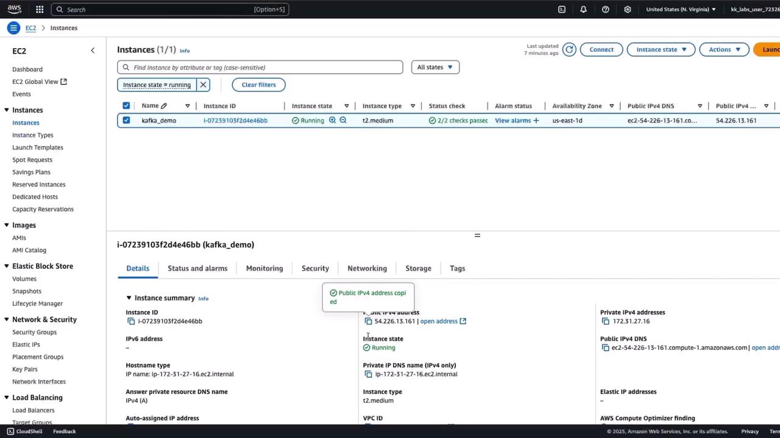Screen dimensions: 780x438
Task: Open the settings gear icon
Action: [628, 9]
